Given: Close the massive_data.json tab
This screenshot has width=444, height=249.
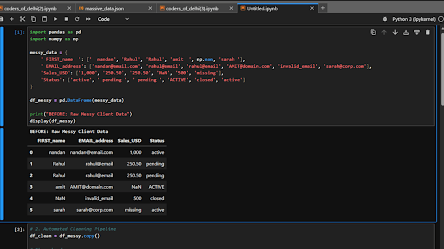Looking at the screenshot, I should coord(150,8).
